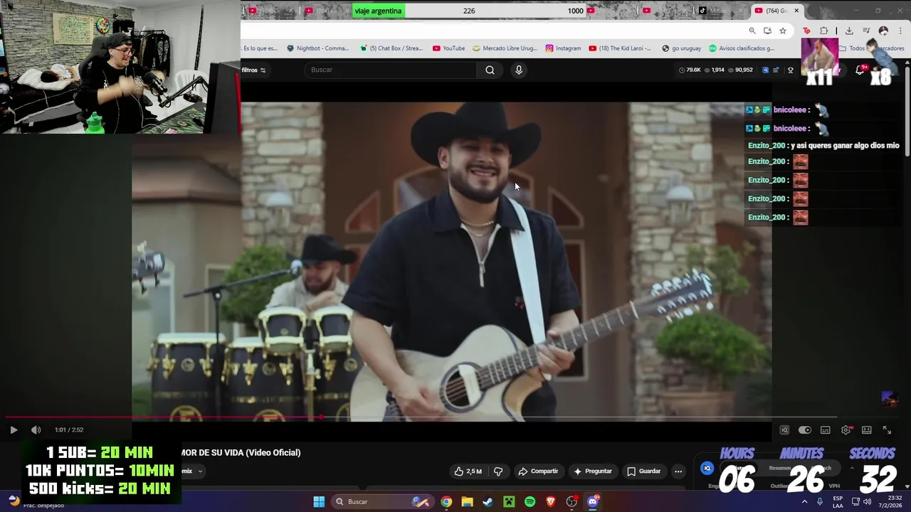Click the video views count 90,952 stat

point(740,70)
